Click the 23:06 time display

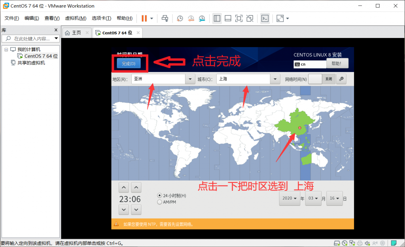130,199
